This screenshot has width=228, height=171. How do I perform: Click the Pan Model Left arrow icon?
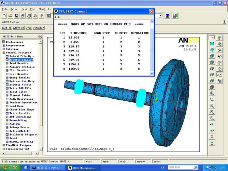(212, 124)
